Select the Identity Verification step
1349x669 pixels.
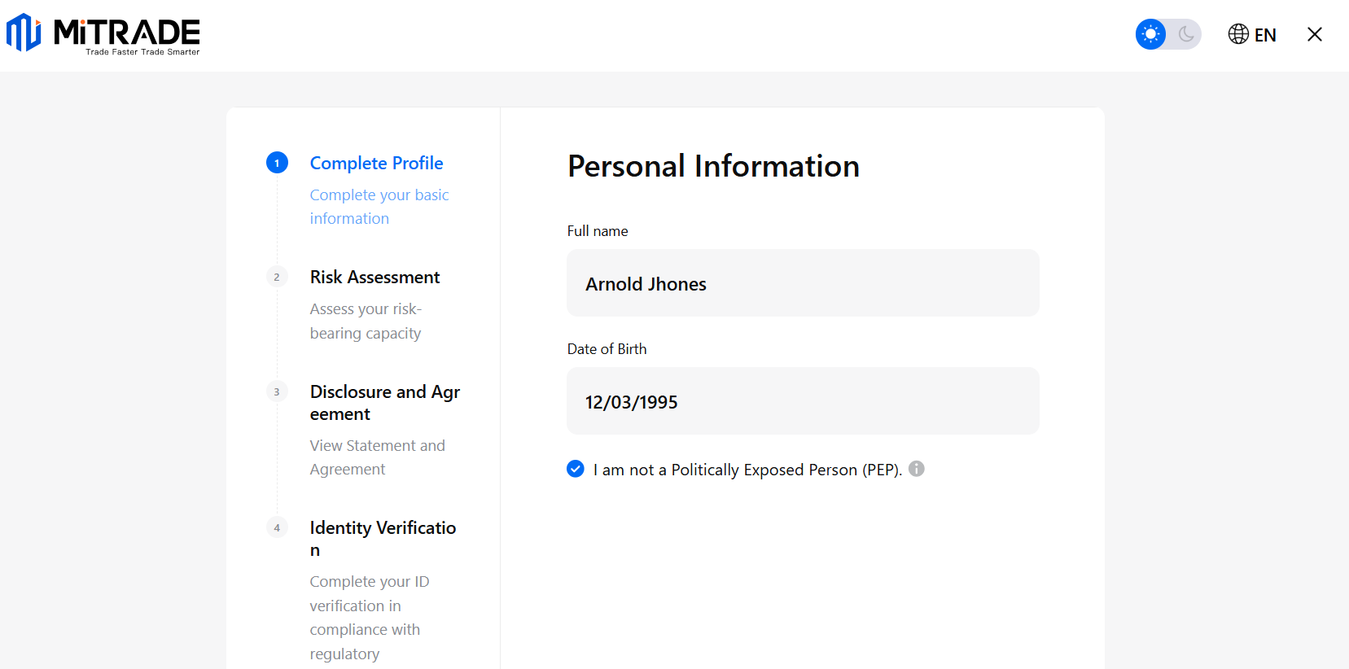pos(383,539)
